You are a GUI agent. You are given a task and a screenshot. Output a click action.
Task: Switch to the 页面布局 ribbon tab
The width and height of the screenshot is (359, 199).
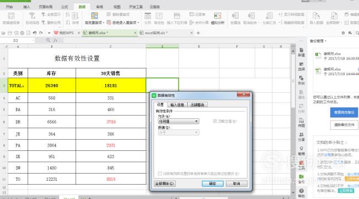click(x=45, y=7)
